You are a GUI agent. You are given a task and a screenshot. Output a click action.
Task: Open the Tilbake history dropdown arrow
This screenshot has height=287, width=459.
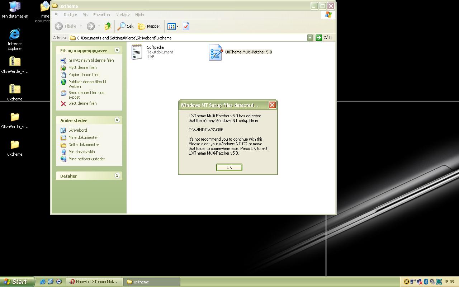click(x=81, y=26)
